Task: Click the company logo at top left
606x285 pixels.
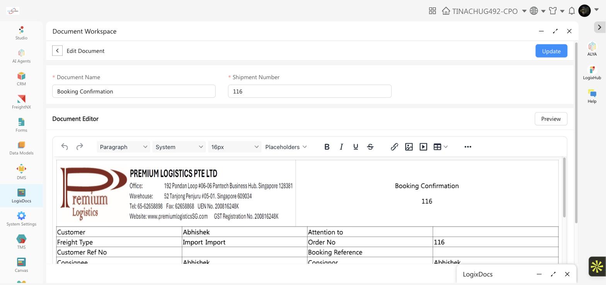Action: (x=13, y=11)
